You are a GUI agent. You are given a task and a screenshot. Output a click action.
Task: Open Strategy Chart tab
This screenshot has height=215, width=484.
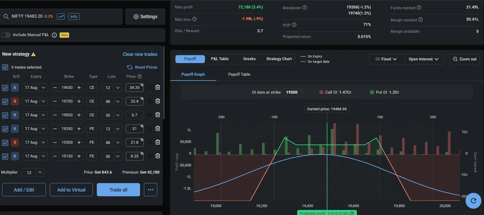coord(279,59)
